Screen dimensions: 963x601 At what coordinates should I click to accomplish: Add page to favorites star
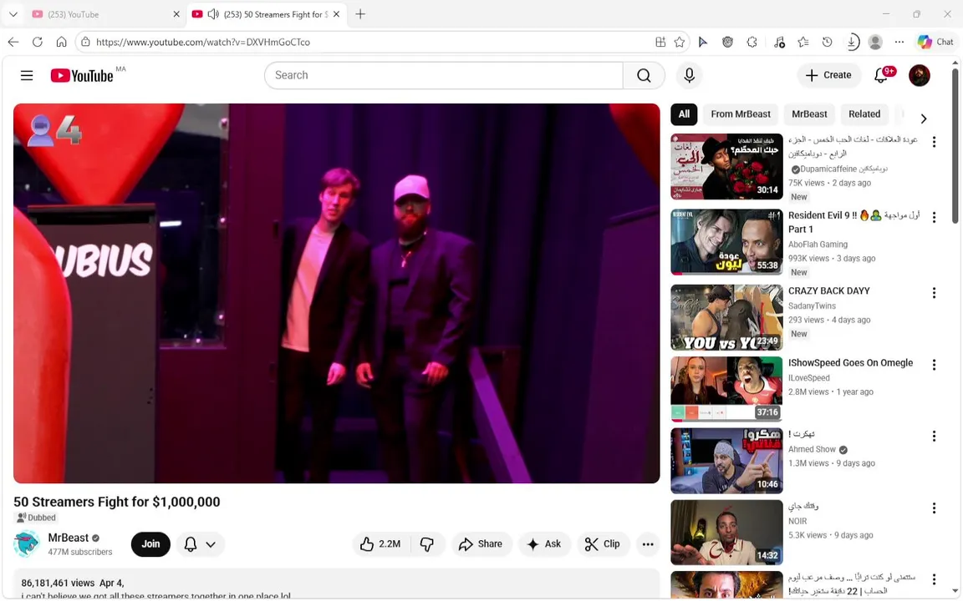tap(680, 42)
